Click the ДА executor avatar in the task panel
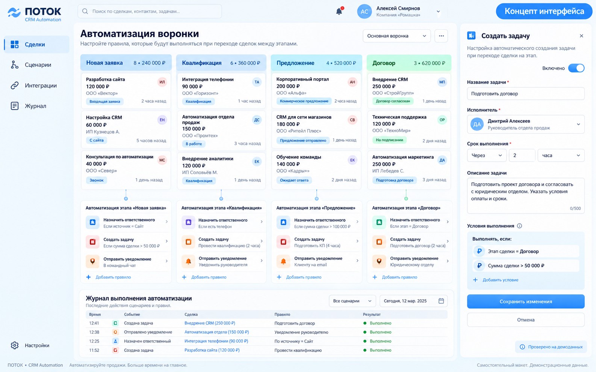Viewport: 596px width, 372px height. [477, 124]
